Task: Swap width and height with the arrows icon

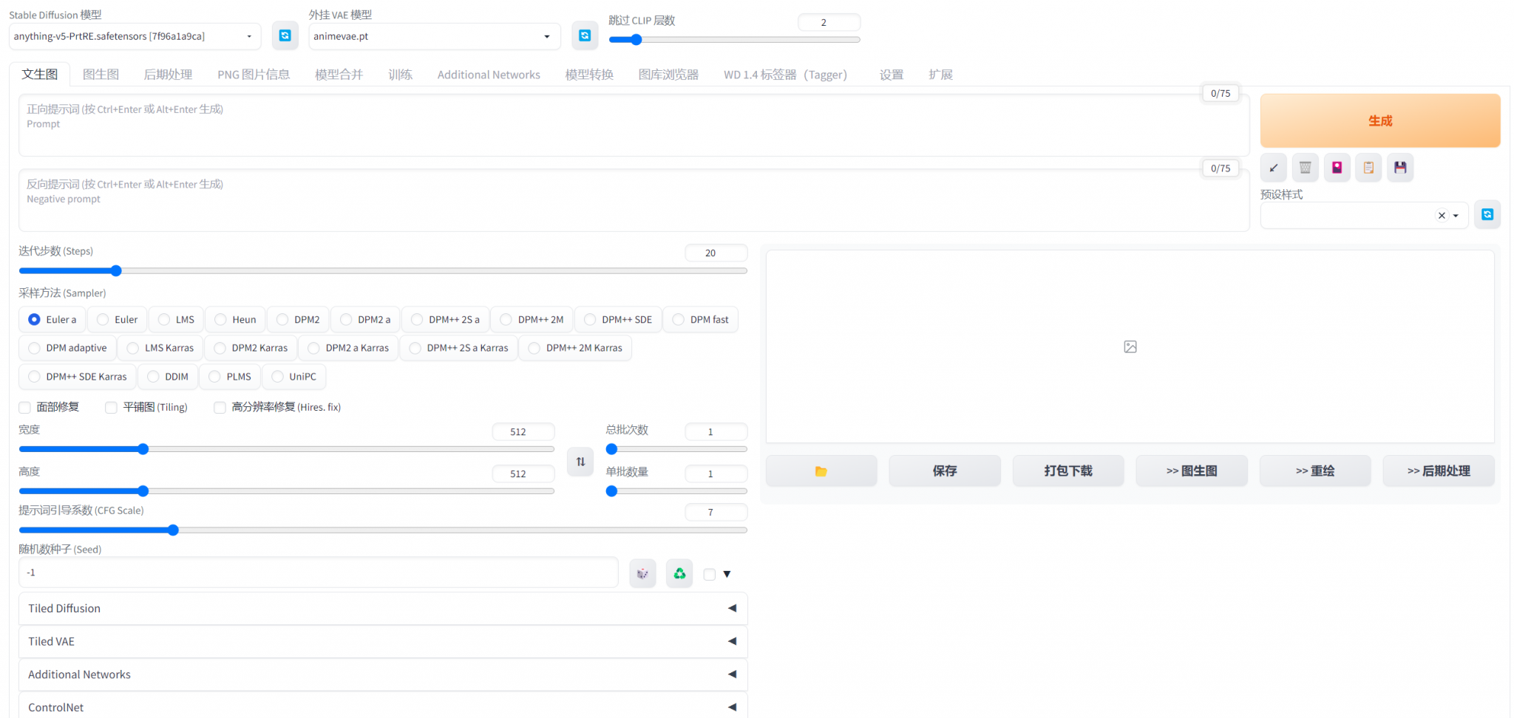Action: (580, 461)
